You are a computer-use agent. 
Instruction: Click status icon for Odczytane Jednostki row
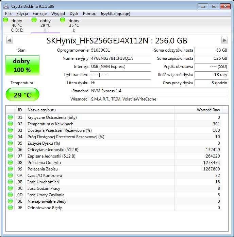(10, 150)
